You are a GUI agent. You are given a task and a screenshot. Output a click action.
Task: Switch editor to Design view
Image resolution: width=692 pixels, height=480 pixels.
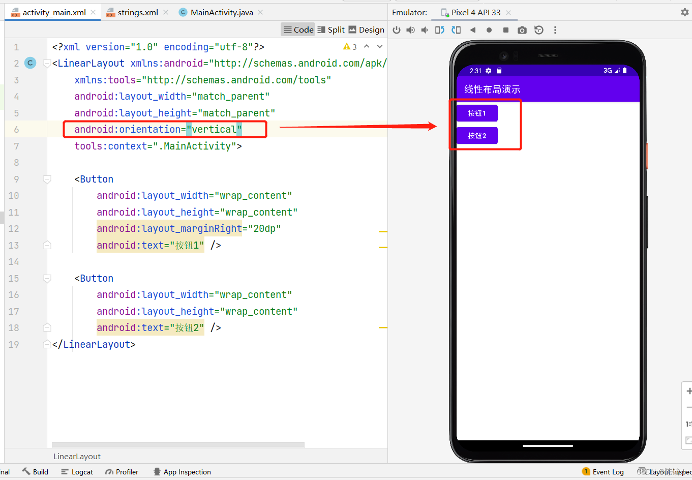(367, 29)
